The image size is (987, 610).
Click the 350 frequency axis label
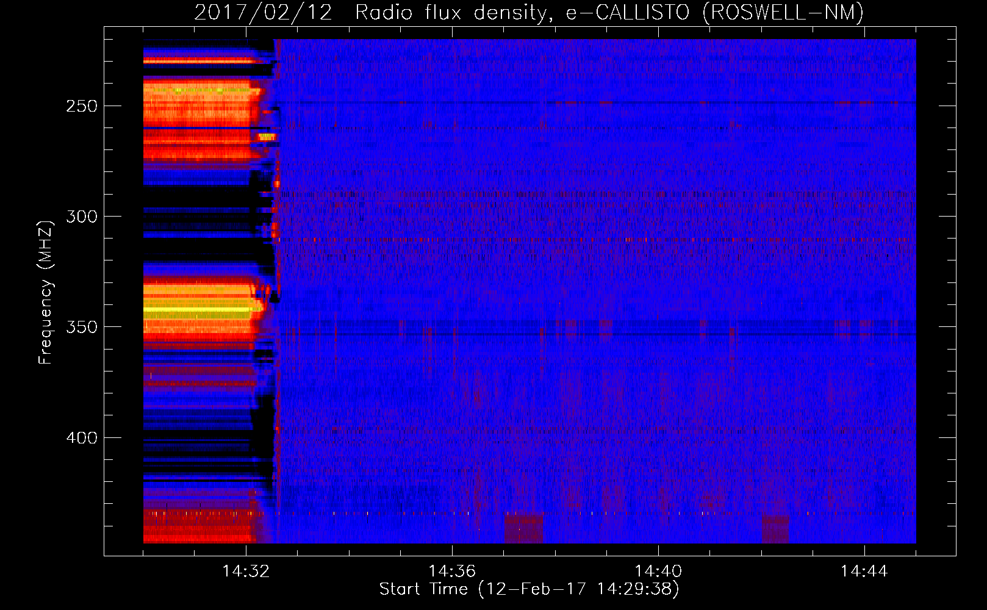(x=82, y=327)
